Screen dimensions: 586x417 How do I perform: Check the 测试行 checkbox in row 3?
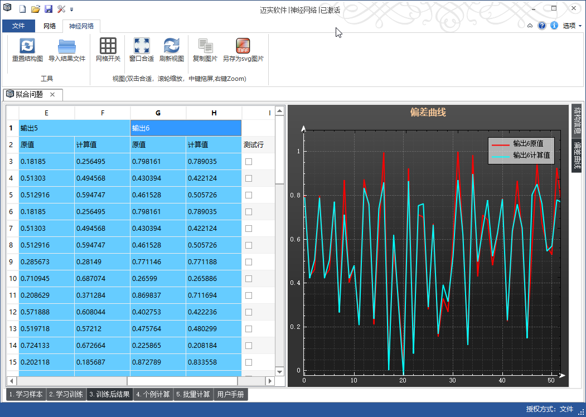pos(249,162)
